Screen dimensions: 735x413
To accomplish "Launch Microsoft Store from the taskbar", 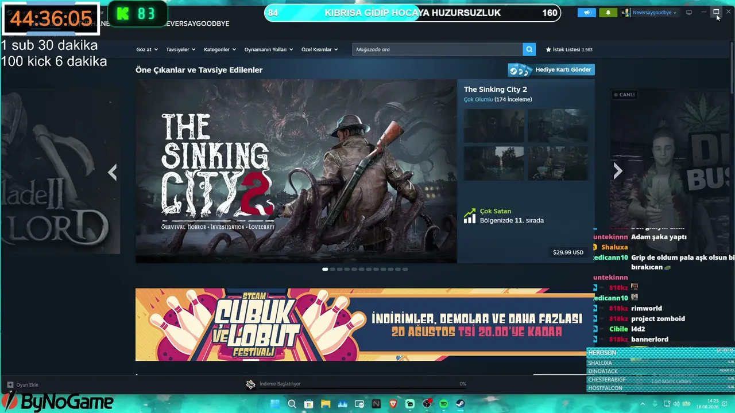I will point(308,404).
